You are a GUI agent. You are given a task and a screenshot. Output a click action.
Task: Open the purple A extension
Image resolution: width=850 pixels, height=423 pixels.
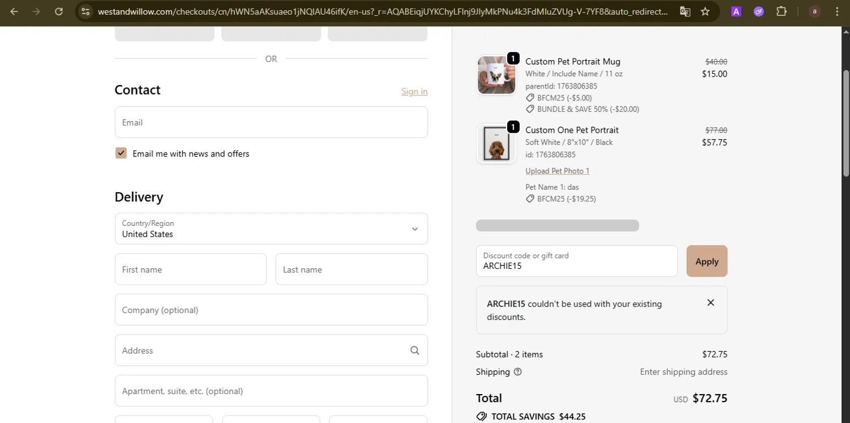click(x=736, y=11)
